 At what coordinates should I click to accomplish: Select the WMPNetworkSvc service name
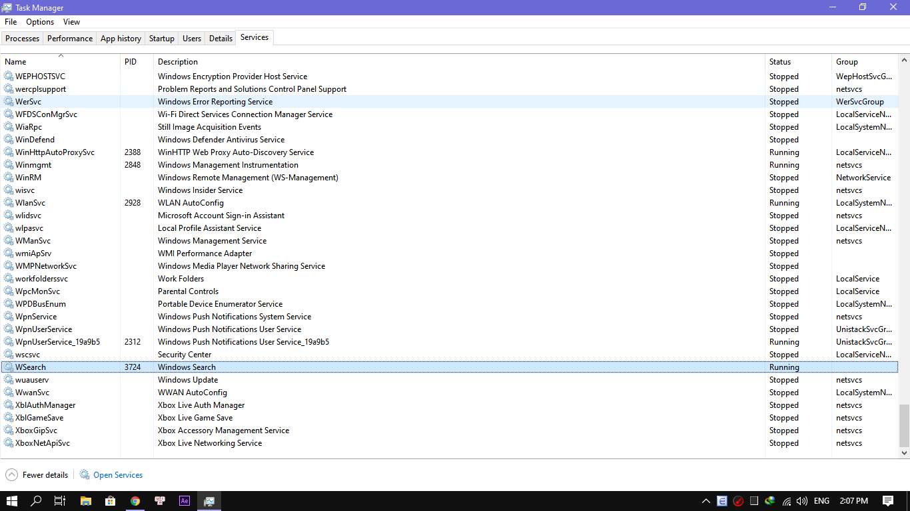(46, 266)
